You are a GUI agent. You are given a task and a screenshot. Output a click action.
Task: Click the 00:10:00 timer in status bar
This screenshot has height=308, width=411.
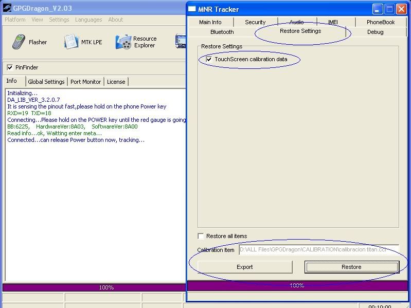[380, 306]
